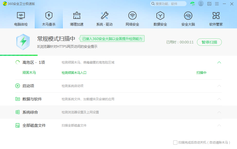Enable 扫描完成后自动关机 checkbox
The image size is (237, 149).
[x=175, y=142]
